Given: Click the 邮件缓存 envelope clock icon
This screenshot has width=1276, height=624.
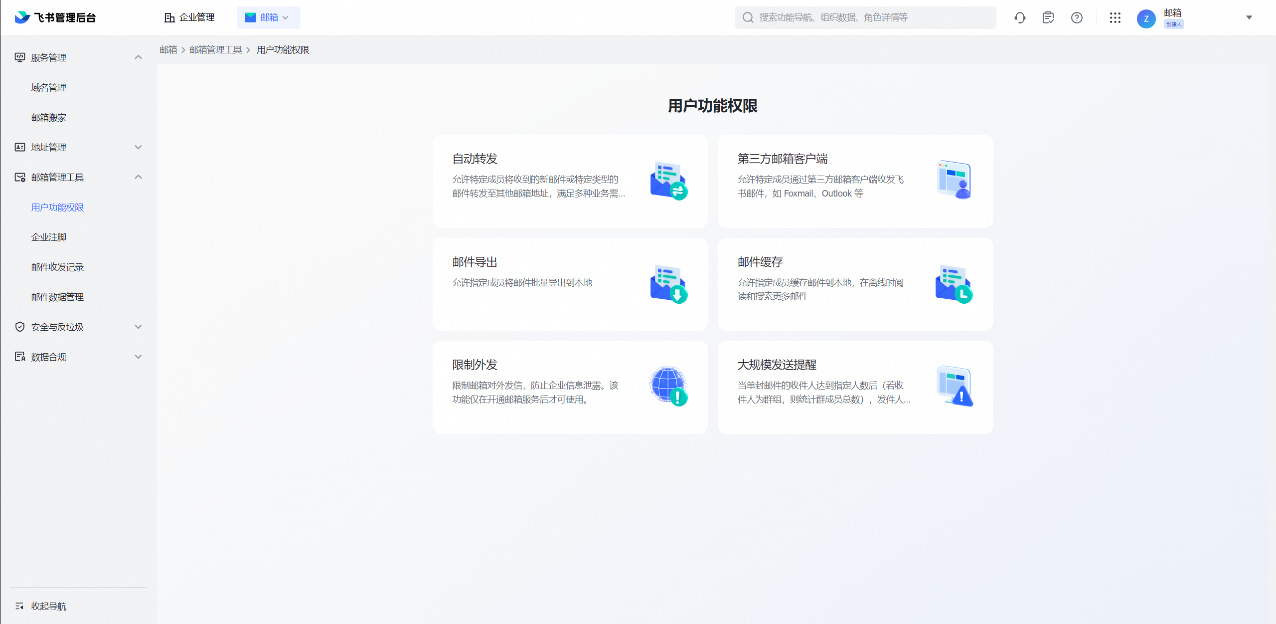Looking at the screenshot, I should coord(954,284).
